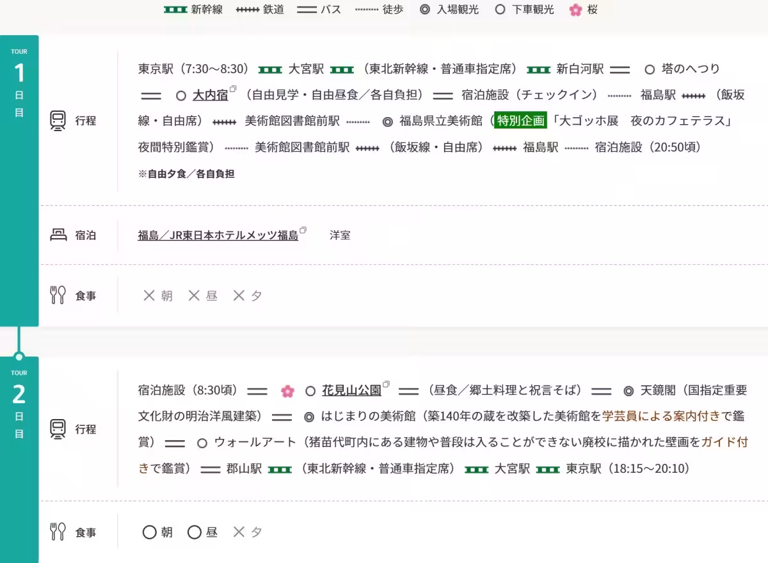
Task: Click the fork-and-knife icon next to 食事
Action: 57,295
